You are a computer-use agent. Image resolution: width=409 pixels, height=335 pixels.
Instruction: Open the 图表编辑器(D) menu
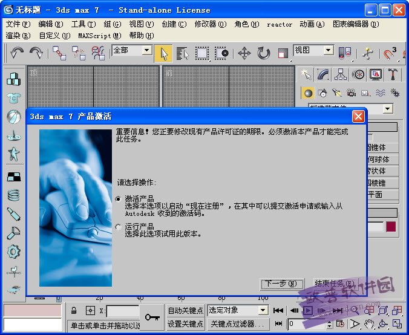coord(356,24)
